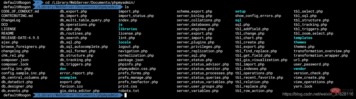Click the vendor directory name
The width and height of the screenshot is (356, 99).
click(x=300, y=69)
